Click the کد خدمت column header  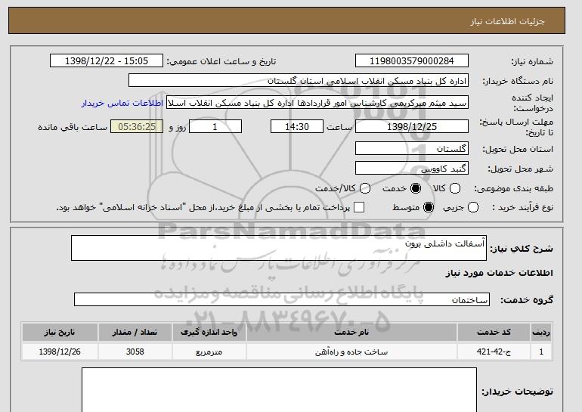494,332
